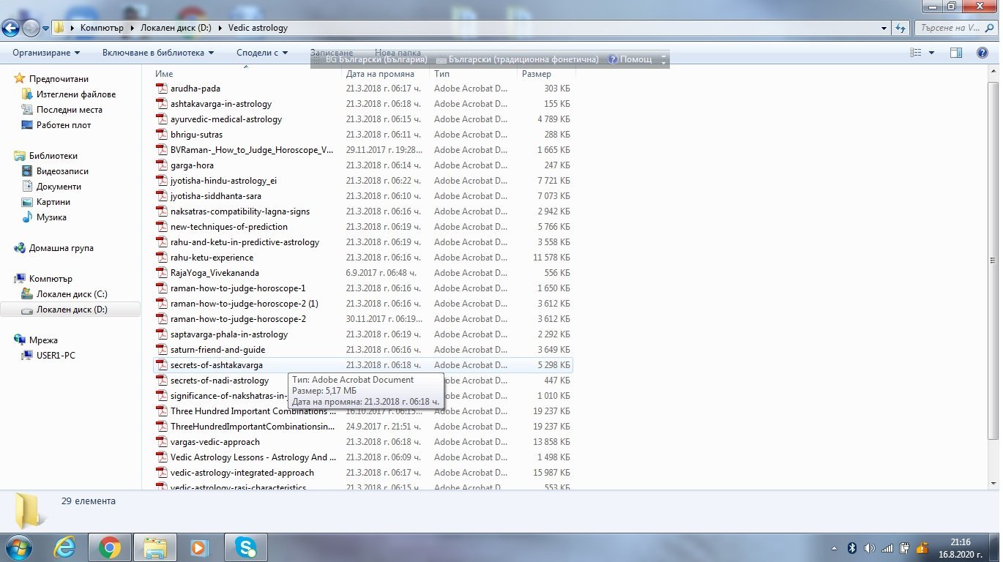Click the search box in Explorer
The image size is (1003, 562).
coord(952,28)
